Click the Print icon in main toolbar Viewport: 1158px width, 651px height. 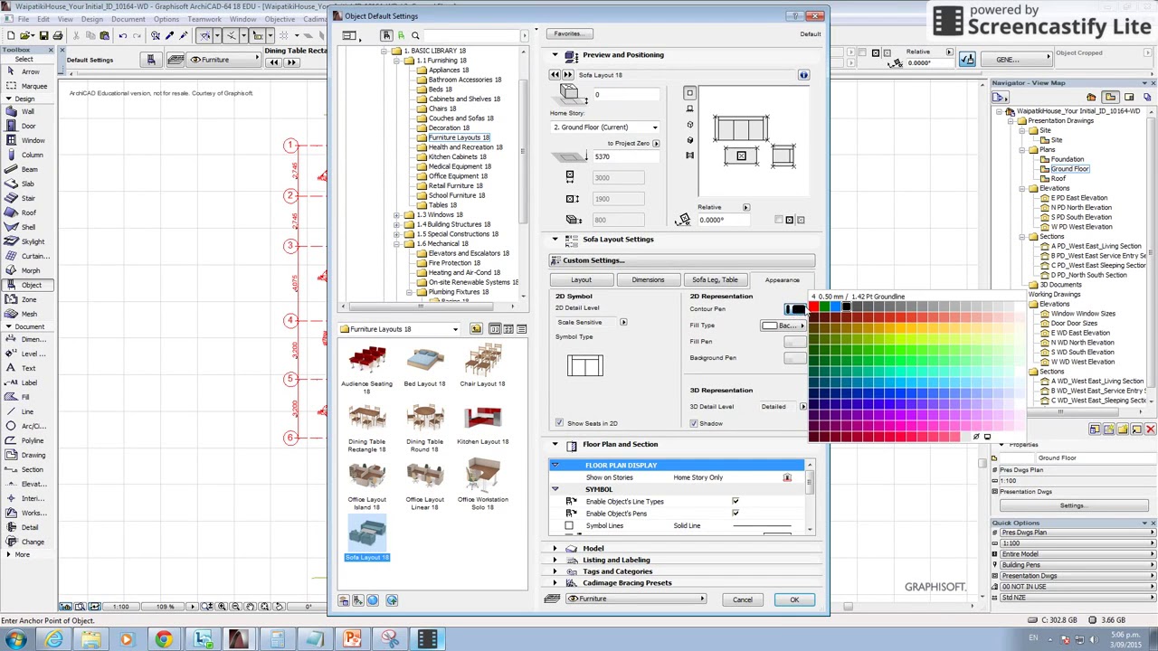click(58, 35)
